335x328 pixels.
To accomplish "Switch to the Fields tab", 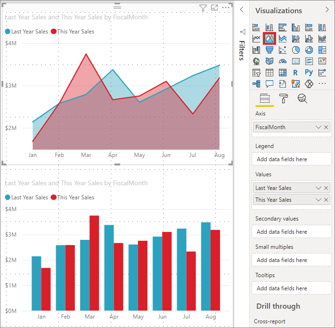I will (265, 98).
